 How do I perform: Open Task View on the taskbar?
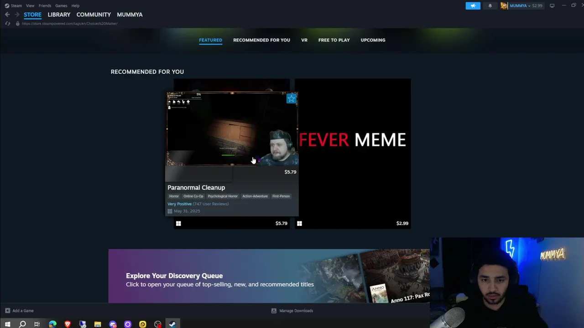pyautogui.click(x=37, y=324)
